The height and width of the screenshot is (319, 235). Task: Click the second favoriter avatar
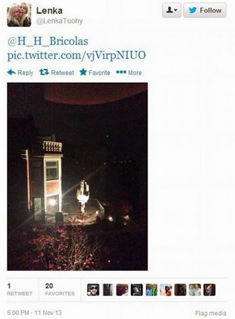point(108,290)
